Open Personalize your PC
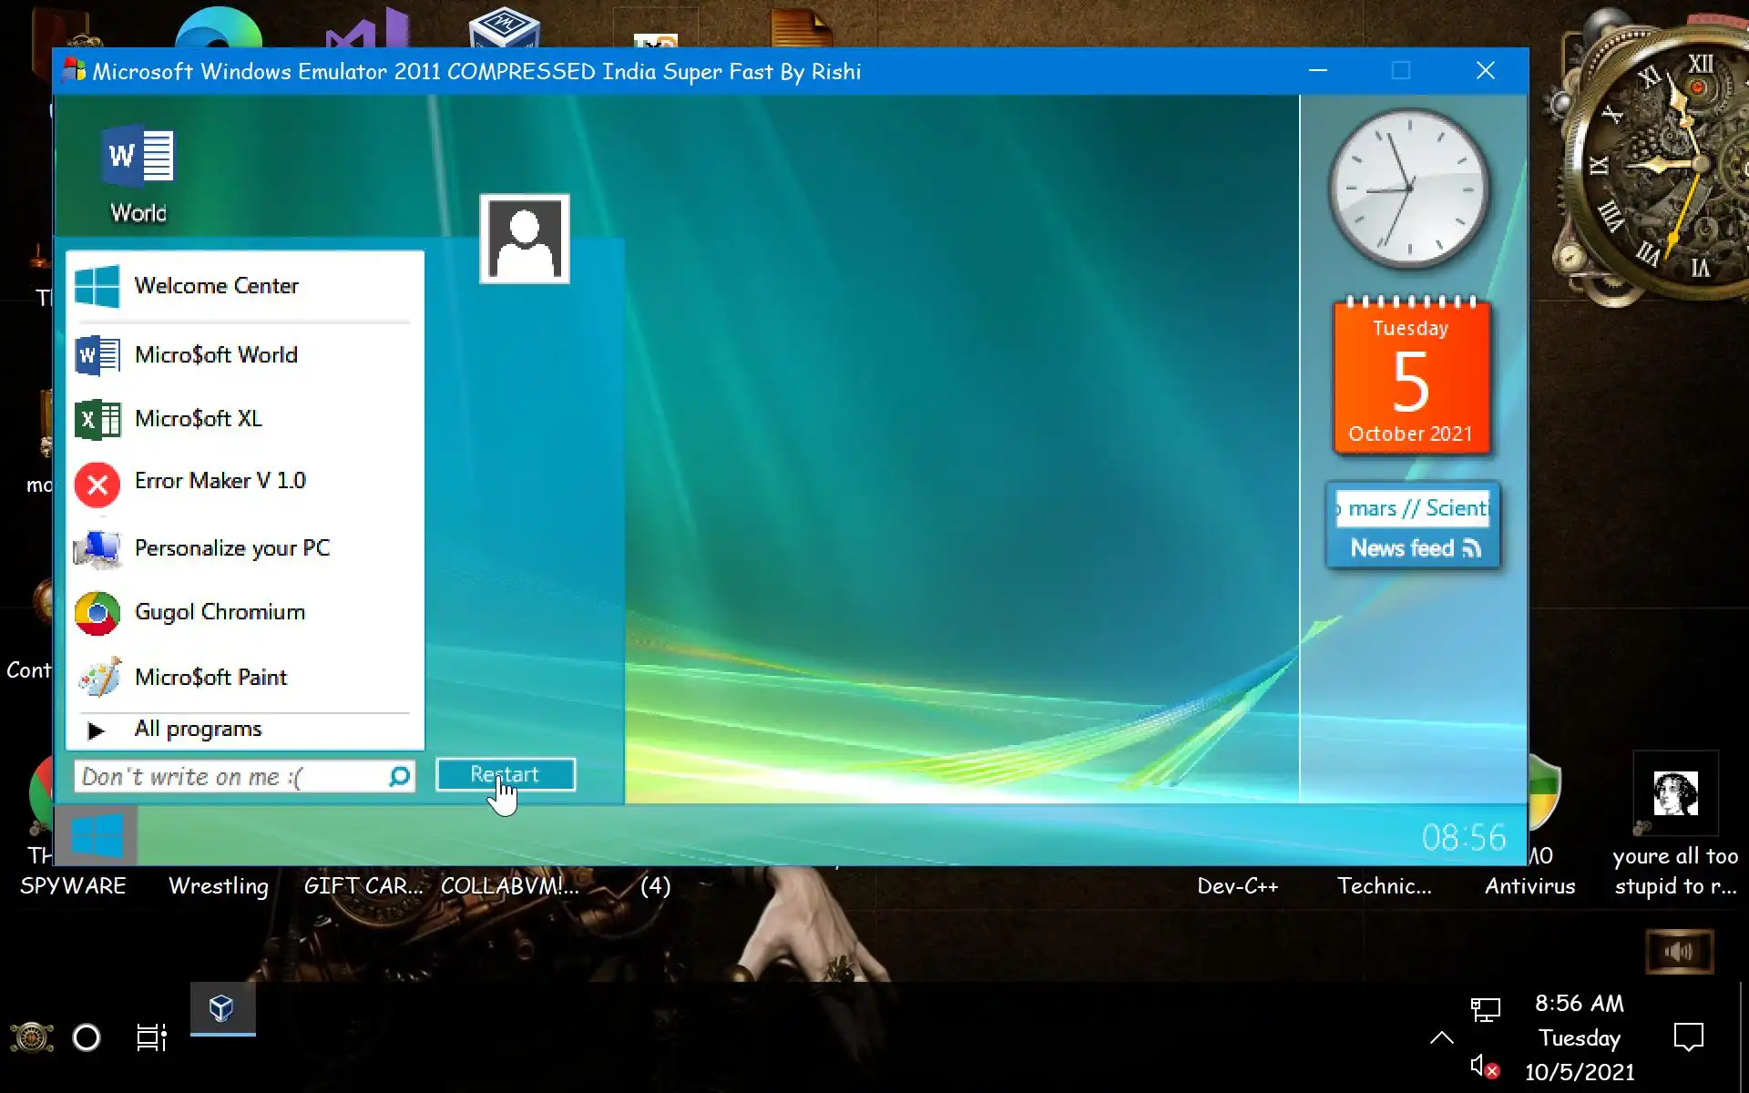1749x1093 pixels. click(x=231, y=548)
